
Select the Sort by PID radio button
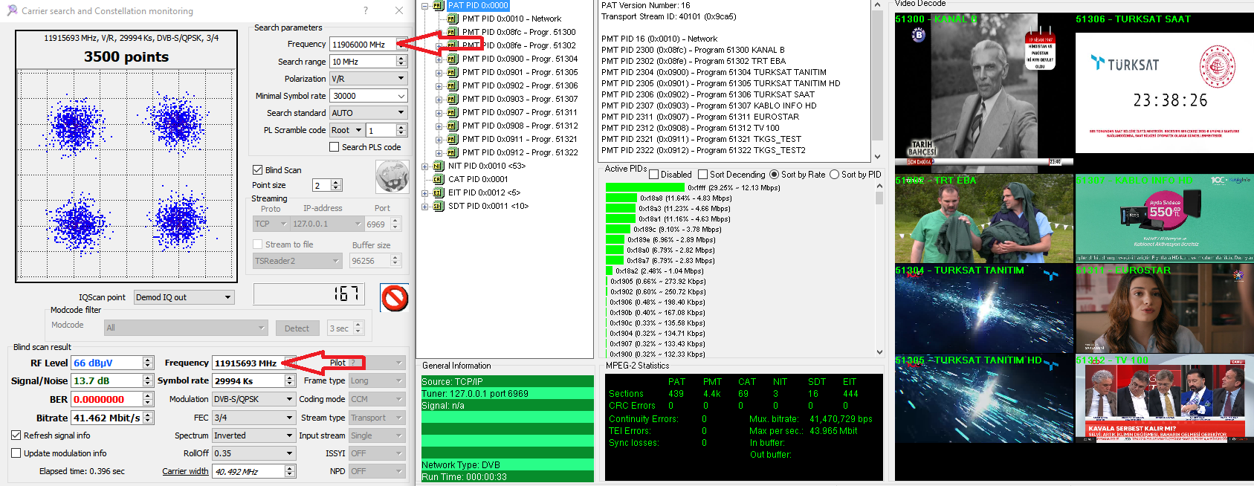click(x=834, y=175)
